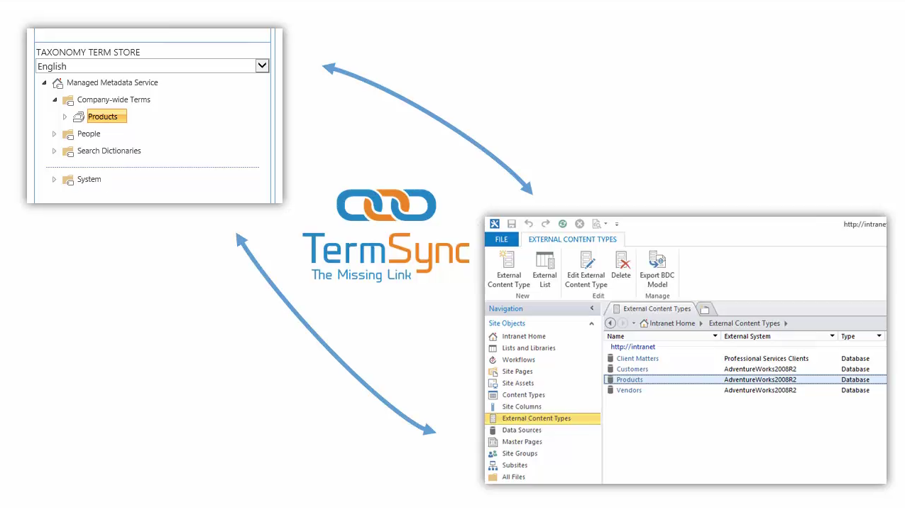Expand the Products term set
This screenshot has height=508, width=905.
click(x=65, y=117)
